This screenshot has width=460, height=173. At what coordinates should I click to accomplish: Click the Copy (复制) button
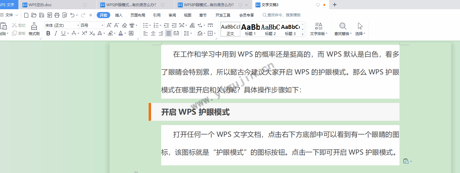(x=18, y=33)
